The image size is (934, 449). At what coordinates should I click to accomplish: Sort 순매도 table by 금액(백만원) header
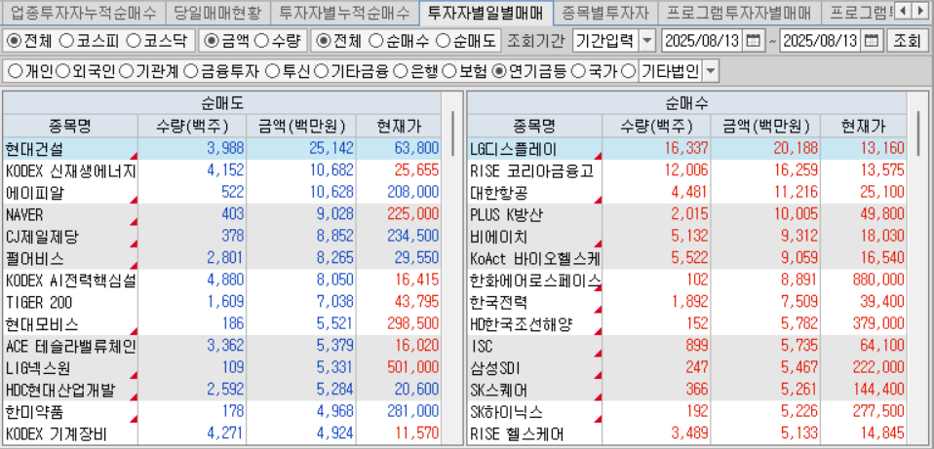click(301, 126)
